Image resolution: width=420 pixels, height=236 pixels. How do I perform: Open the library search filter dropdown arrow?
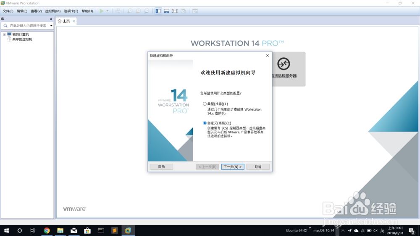[x=51, y=26]
